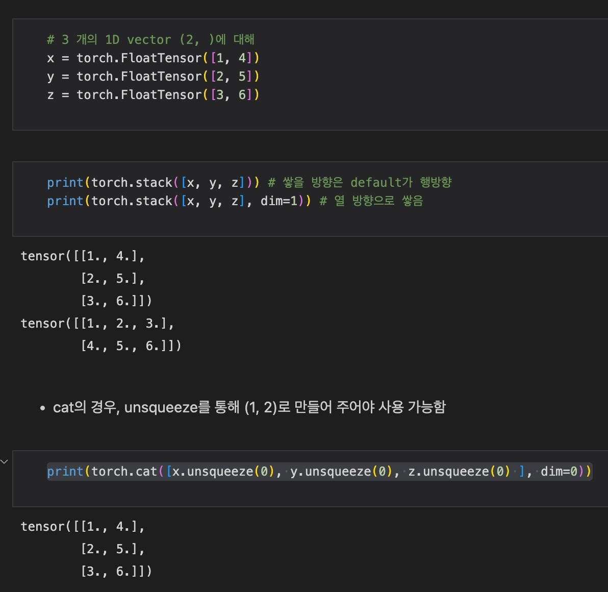The width and height of the screenshot is (608, 592).
Task: Click the comment '# 열 방향으로 쌓음'
Action: pyautogui.click(x=371, y=201)
